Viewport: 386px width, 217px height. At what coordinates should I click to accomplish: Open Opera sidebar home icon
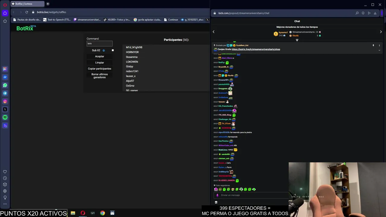point(5,13)
